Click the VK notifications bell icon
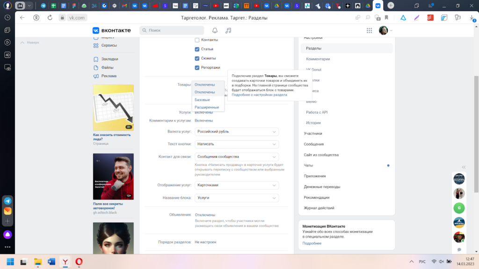Screen dimensions: 479x269 (x=215, y=30)
